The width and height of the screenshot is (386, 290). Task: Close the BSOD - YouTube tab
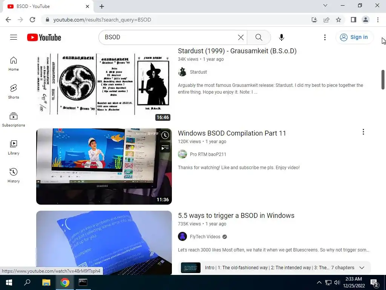tap(87, 6)
